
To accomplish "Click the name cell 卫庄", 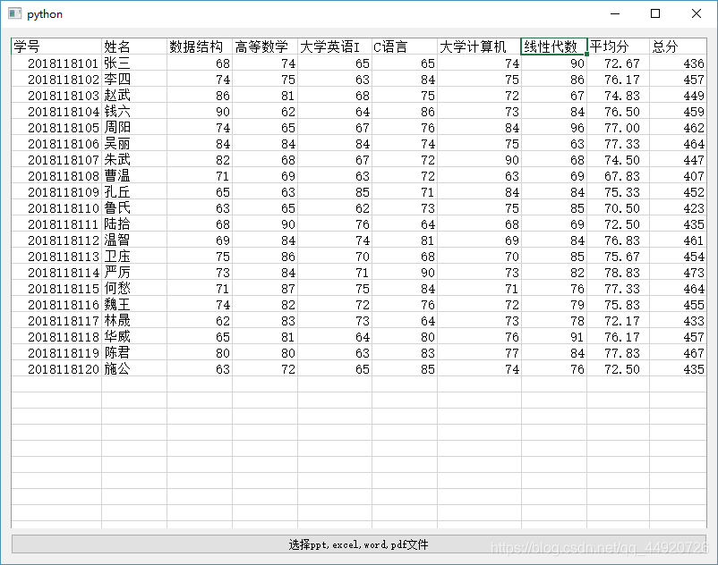I will (x=134, y=256).
